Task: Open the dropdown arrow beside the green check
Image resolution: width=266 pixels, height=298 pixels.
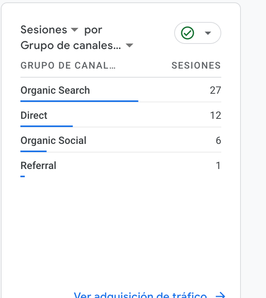Action: point(208,33)
